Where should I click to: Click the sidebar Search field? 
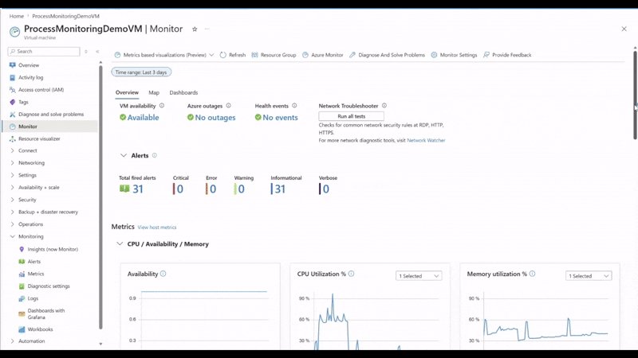click(x=44, y=52)
